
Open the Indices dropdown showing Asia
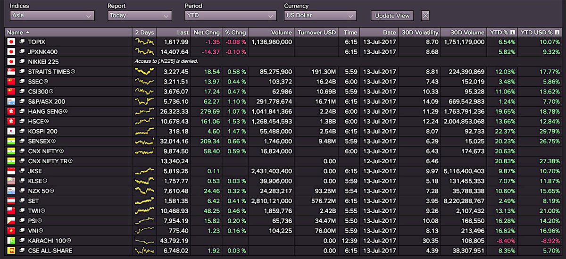coord(52,16)
